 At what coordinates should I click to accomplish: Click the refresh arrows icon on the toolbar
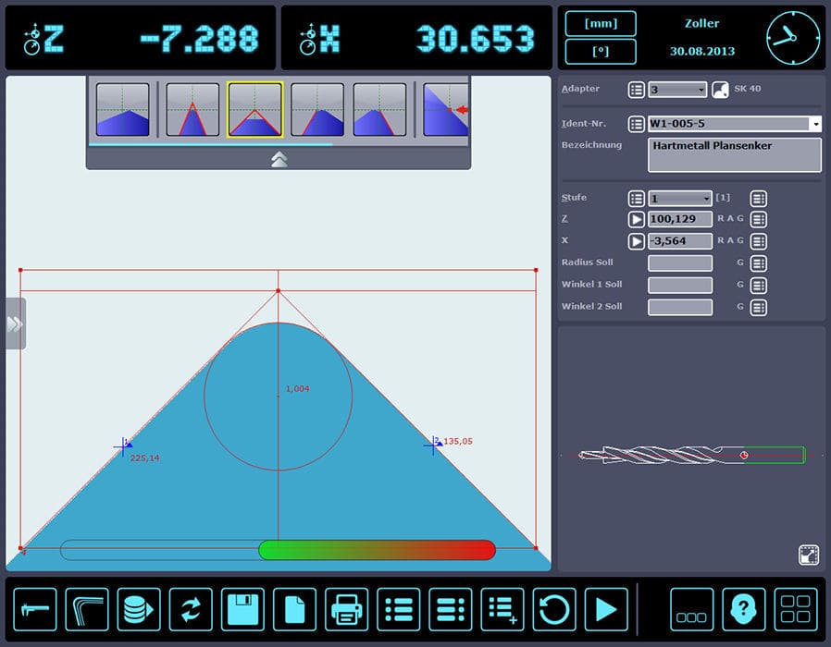point(190,608)
